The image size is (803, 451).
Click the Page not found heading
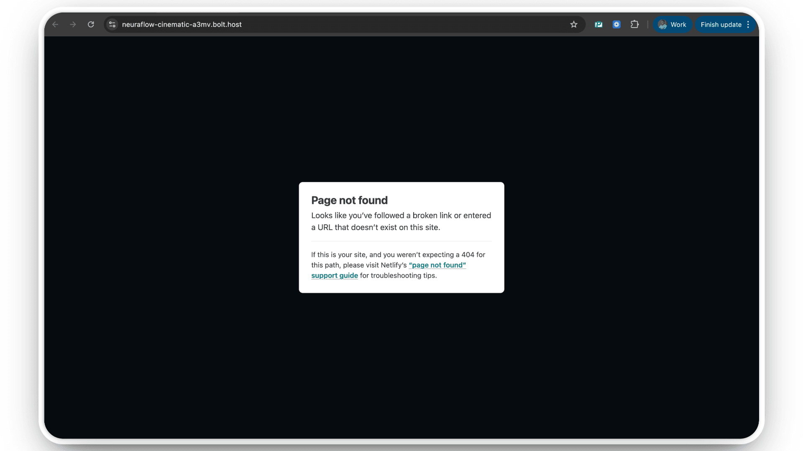349,200
